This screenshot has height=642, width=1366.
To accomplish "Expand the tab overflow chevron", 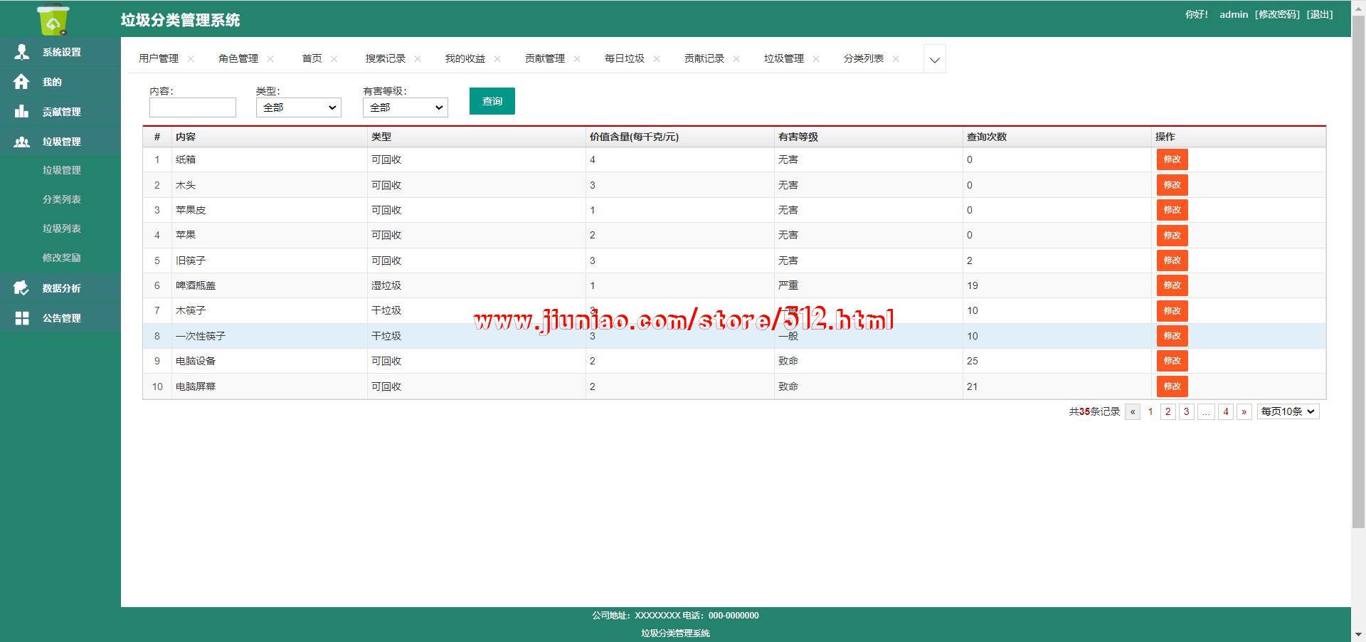I will pos(934,60).
